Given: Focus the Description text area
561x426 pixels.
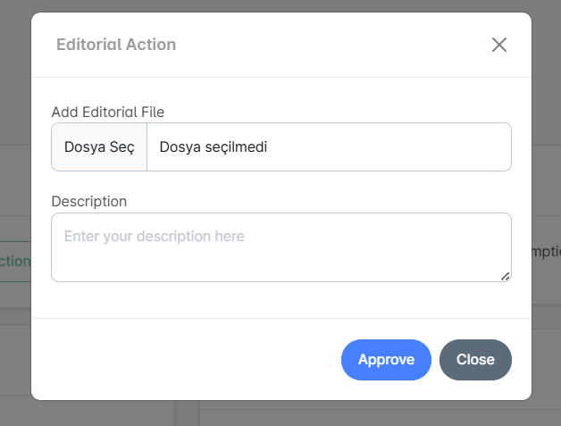Looking at the screenshot, I should tap(280, 257).
